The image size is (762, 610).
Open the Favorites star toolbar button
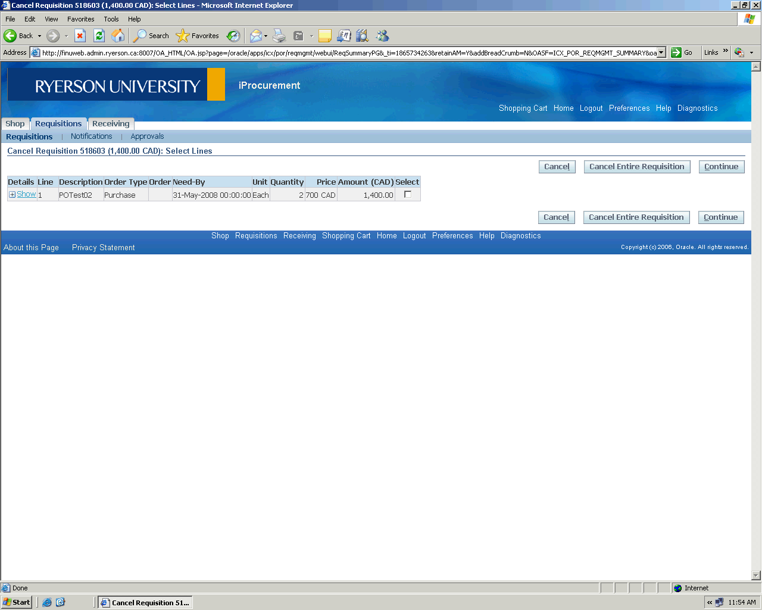(198, 36)
